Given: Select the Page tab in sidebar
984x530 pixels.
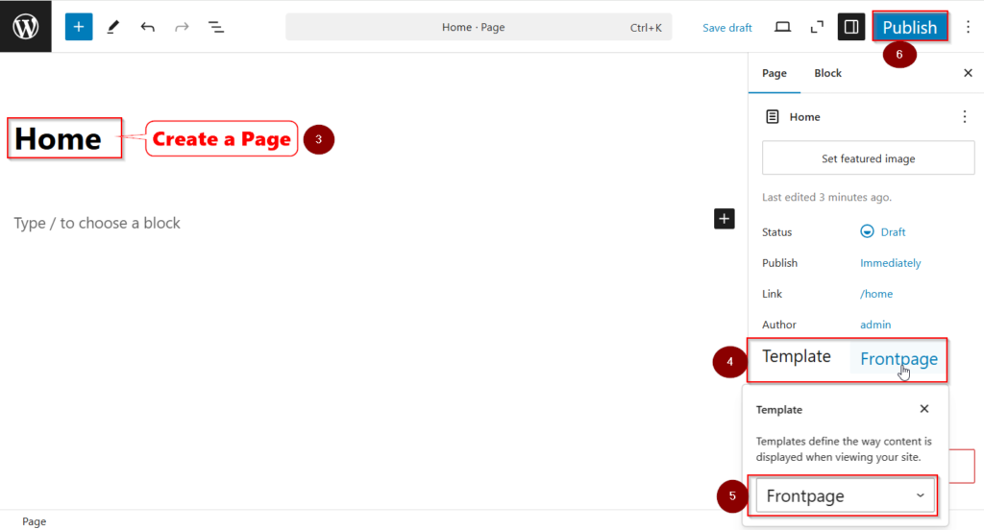Looking at the screenshot, I should [x=774, y=73].
